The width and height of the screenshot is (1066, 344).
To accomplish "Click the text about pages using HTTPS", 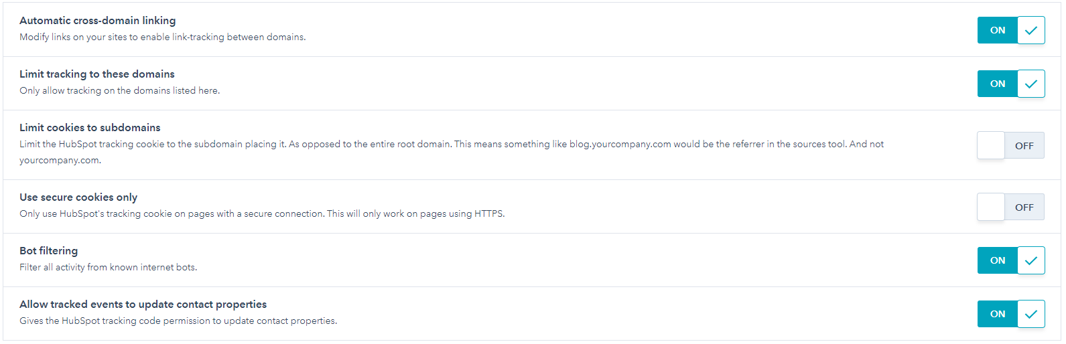I will coord(262,214).
